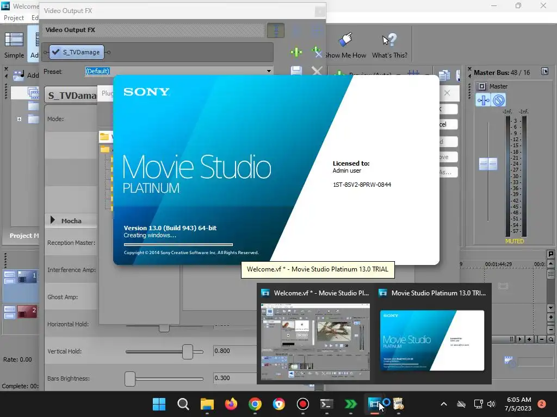Click the volume speaker tray icon
This screenshot has height=417, width=557.
[491, 404]
